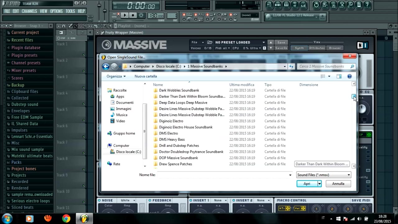Click the volume icon in system tray
The width and height of the screenshot is (398, 224).
point(359,219)
